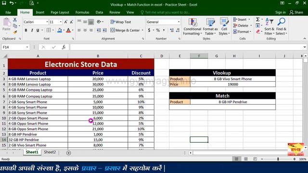Open the File tab
308x173 pixels.
click(8, 12)
